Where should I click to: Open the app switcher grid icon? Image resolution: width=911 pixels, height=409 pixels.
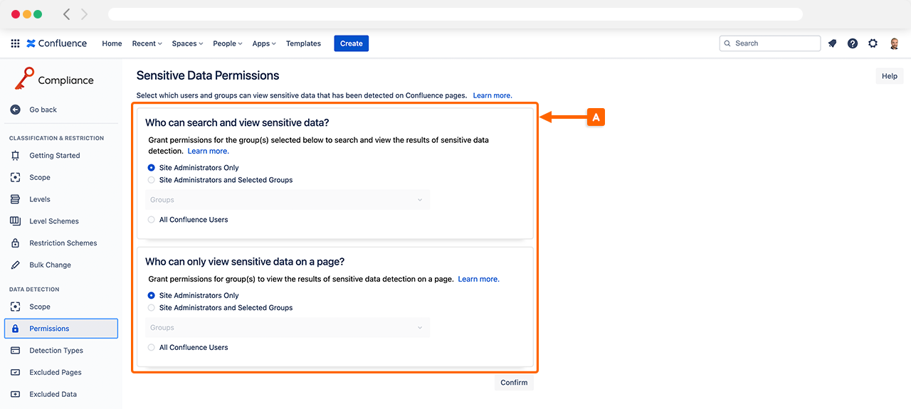point(15,43)
